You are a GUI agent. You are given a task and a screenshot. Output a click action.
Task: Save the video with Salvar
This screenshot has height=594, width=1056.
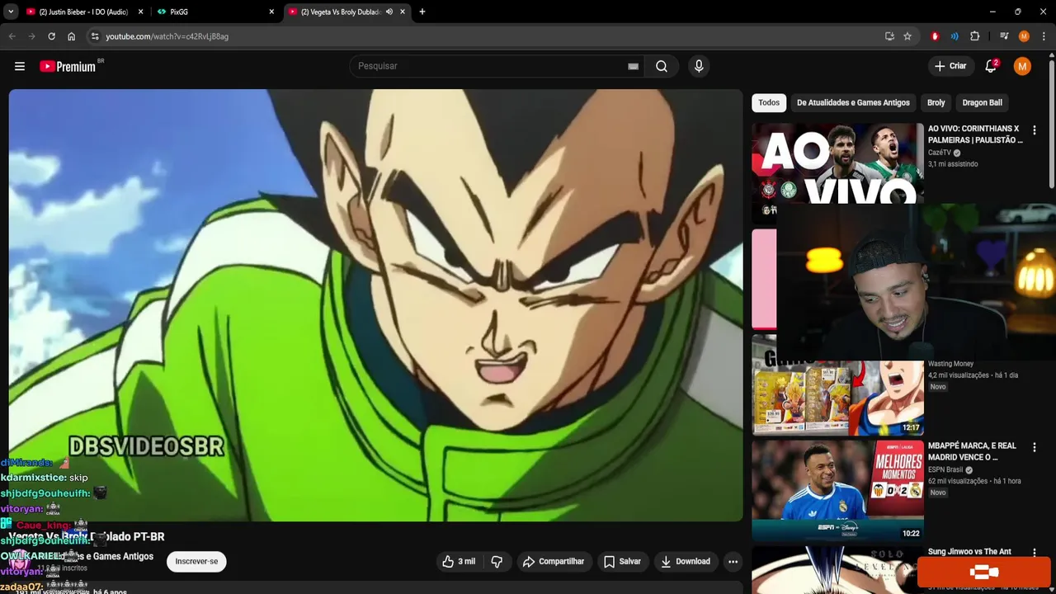coord(622,562)
